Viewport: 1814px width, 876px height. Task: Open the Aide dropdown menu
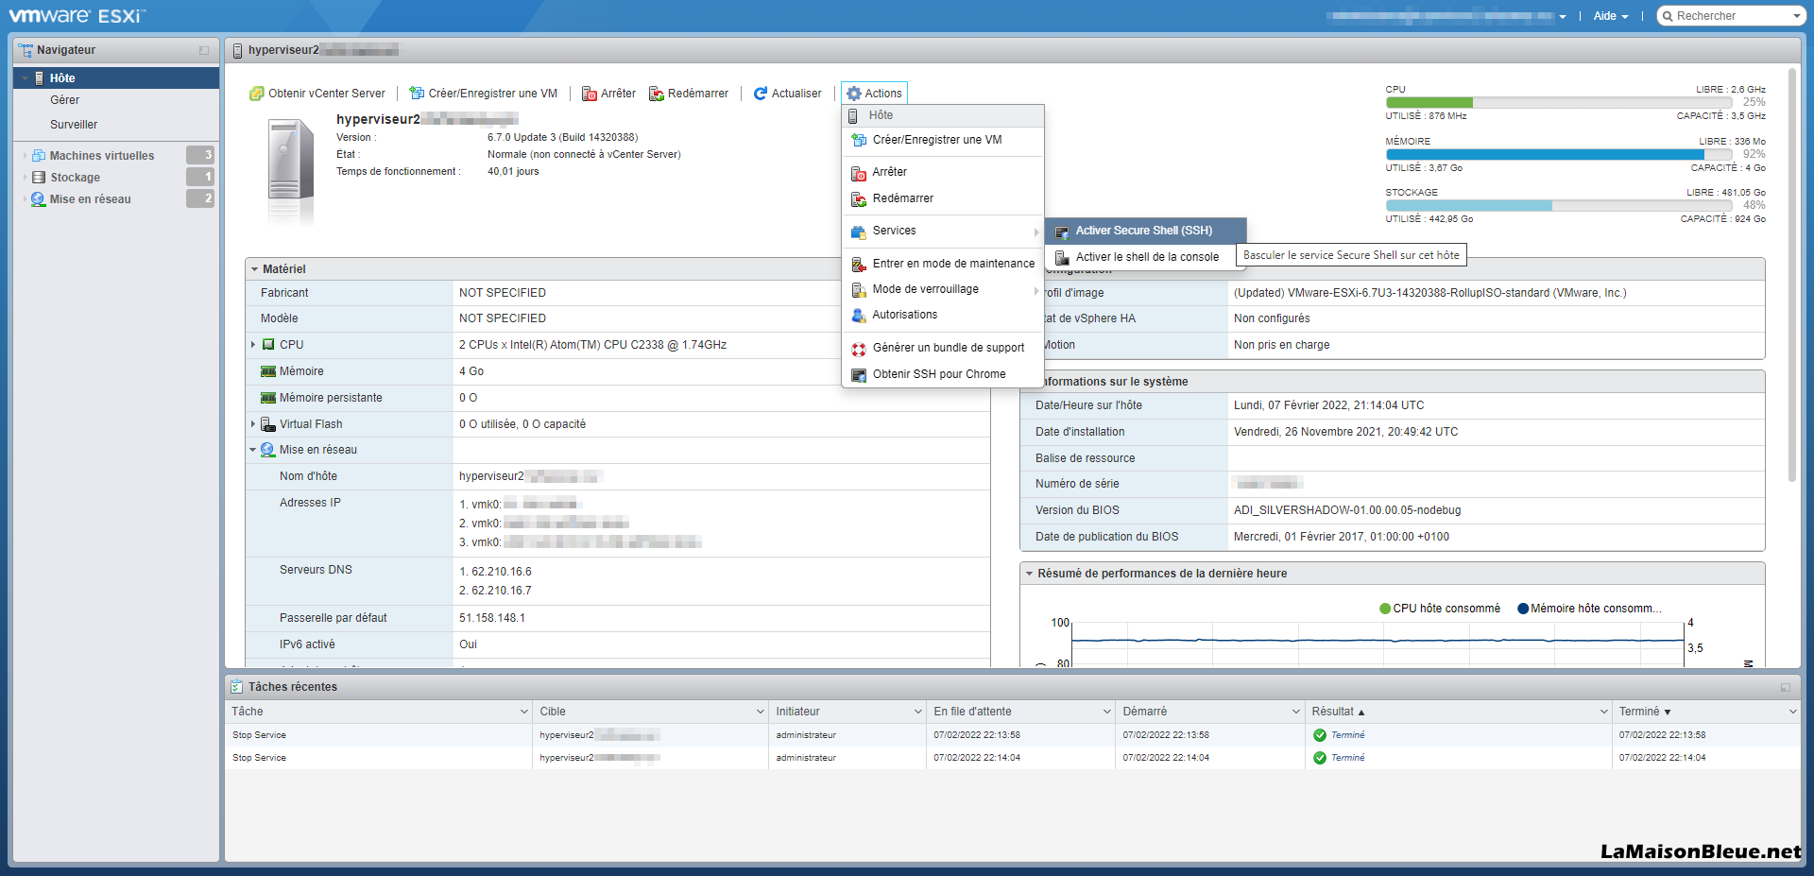1610,16
